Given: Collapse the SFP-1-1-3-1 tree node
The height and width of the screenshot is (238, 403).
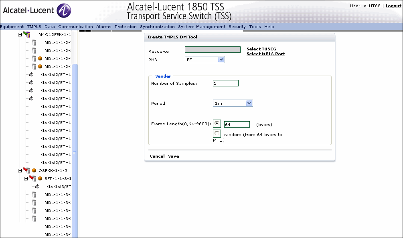Looking at the screenshot, I should [x=26, y=178].
